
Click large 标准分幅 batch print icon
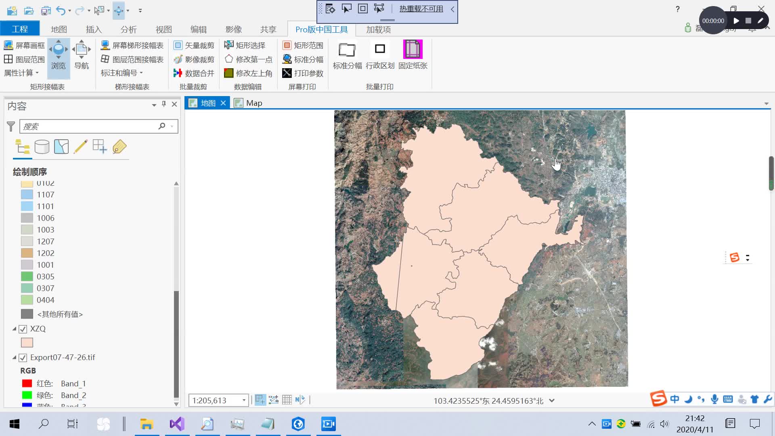pyautogui.click(x=347, y=55)
